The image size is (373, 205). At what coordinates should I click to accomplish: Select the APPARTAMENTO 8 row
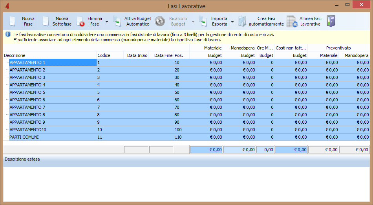(x=189, y=115)
